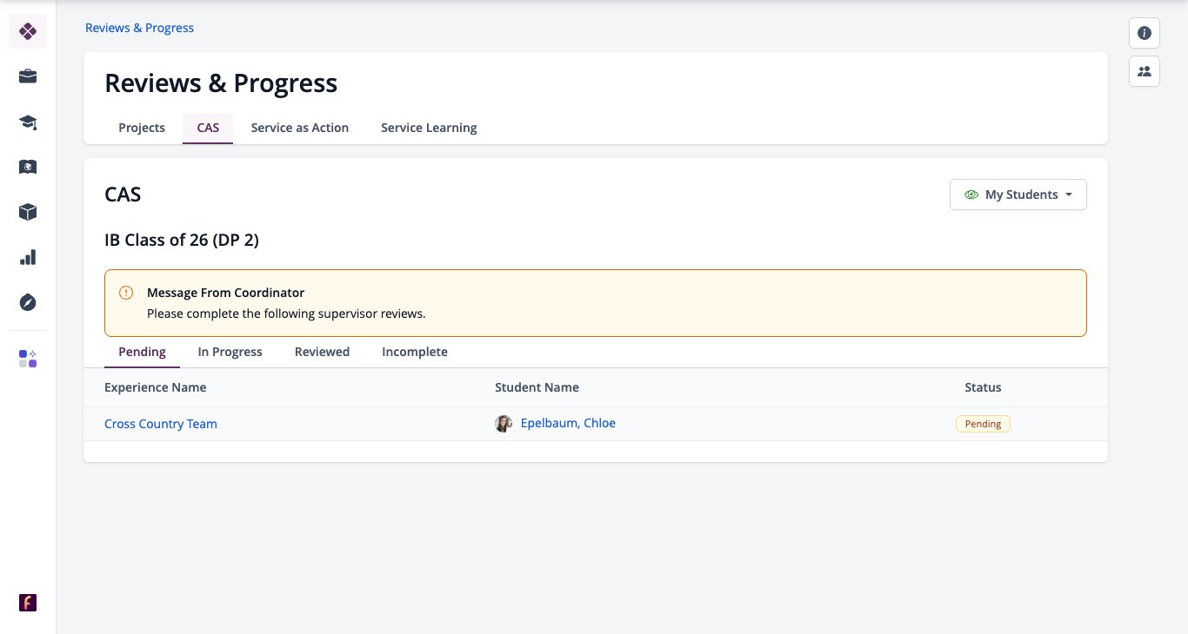Open the Cross Country Team link
This screenshot has width=1188, height=634.
(x=161, y=424)
